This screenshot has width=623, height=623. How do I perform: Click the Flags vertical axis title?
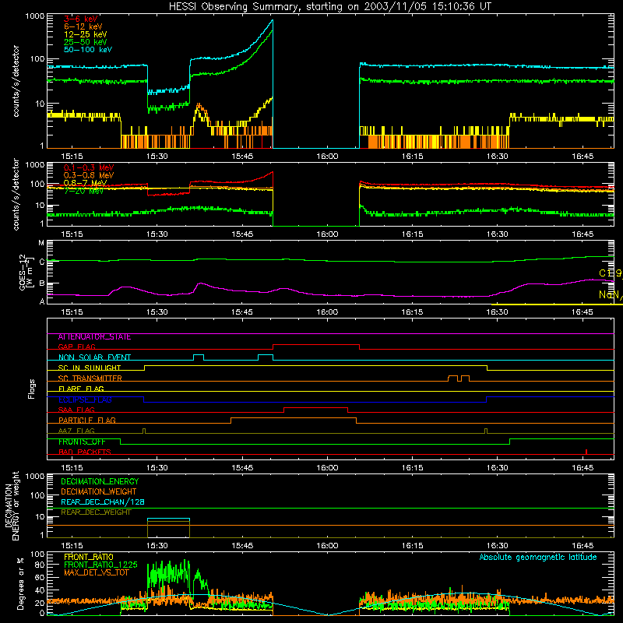tap(32, 389)
